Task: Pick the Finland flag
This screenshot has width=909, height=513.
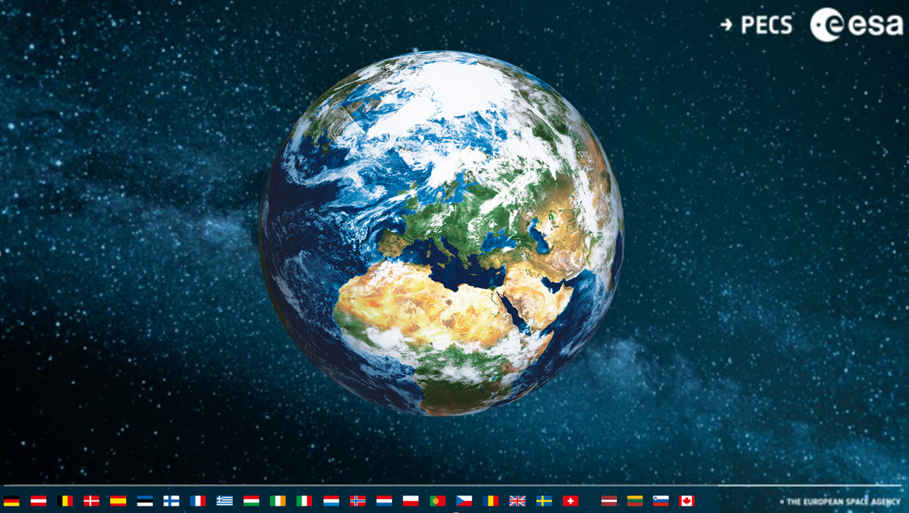Action: coord(171,501)
